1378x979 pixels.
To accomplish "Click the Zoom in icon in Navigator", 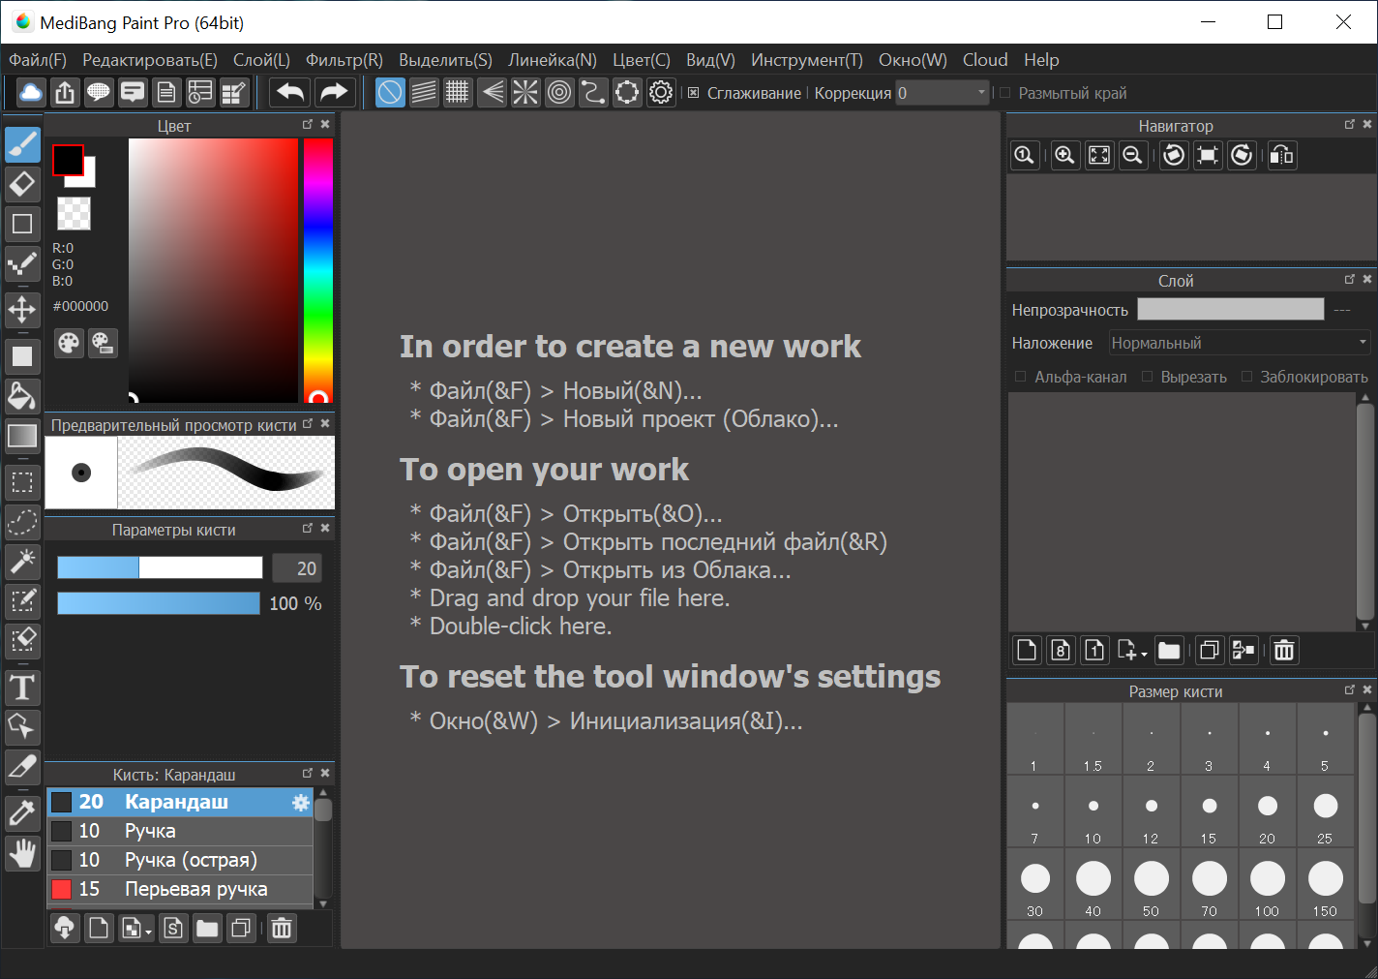I will 1064,155.
